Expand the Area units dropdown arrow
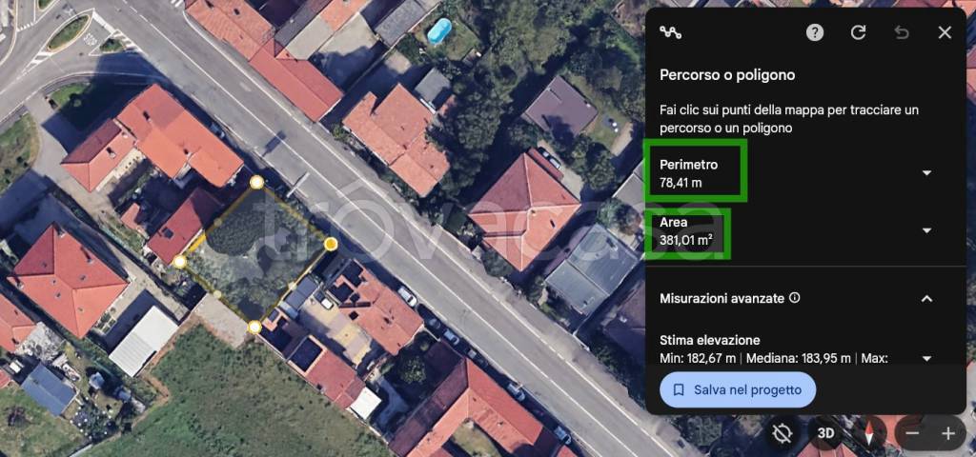The height and width of the screenshot is (457, 976). click(926, 230)
